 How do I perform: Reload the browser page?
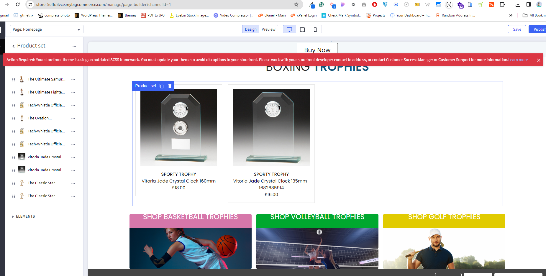point(18,4)
